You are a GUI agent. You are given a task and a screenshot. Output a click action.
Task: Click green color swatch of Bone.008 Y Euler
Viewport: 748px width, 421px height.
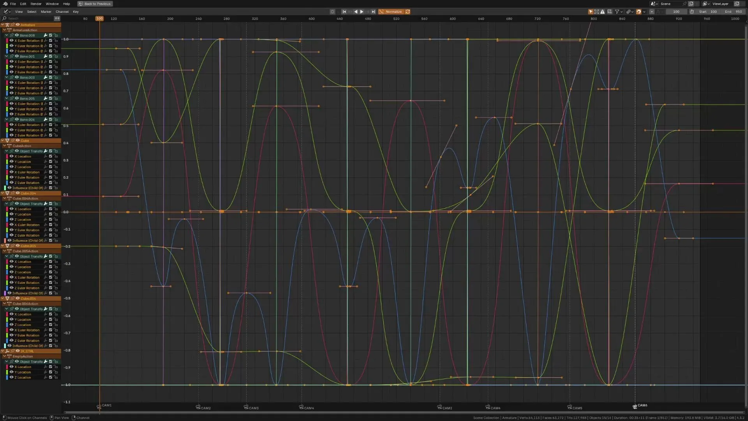pos(7,46)
